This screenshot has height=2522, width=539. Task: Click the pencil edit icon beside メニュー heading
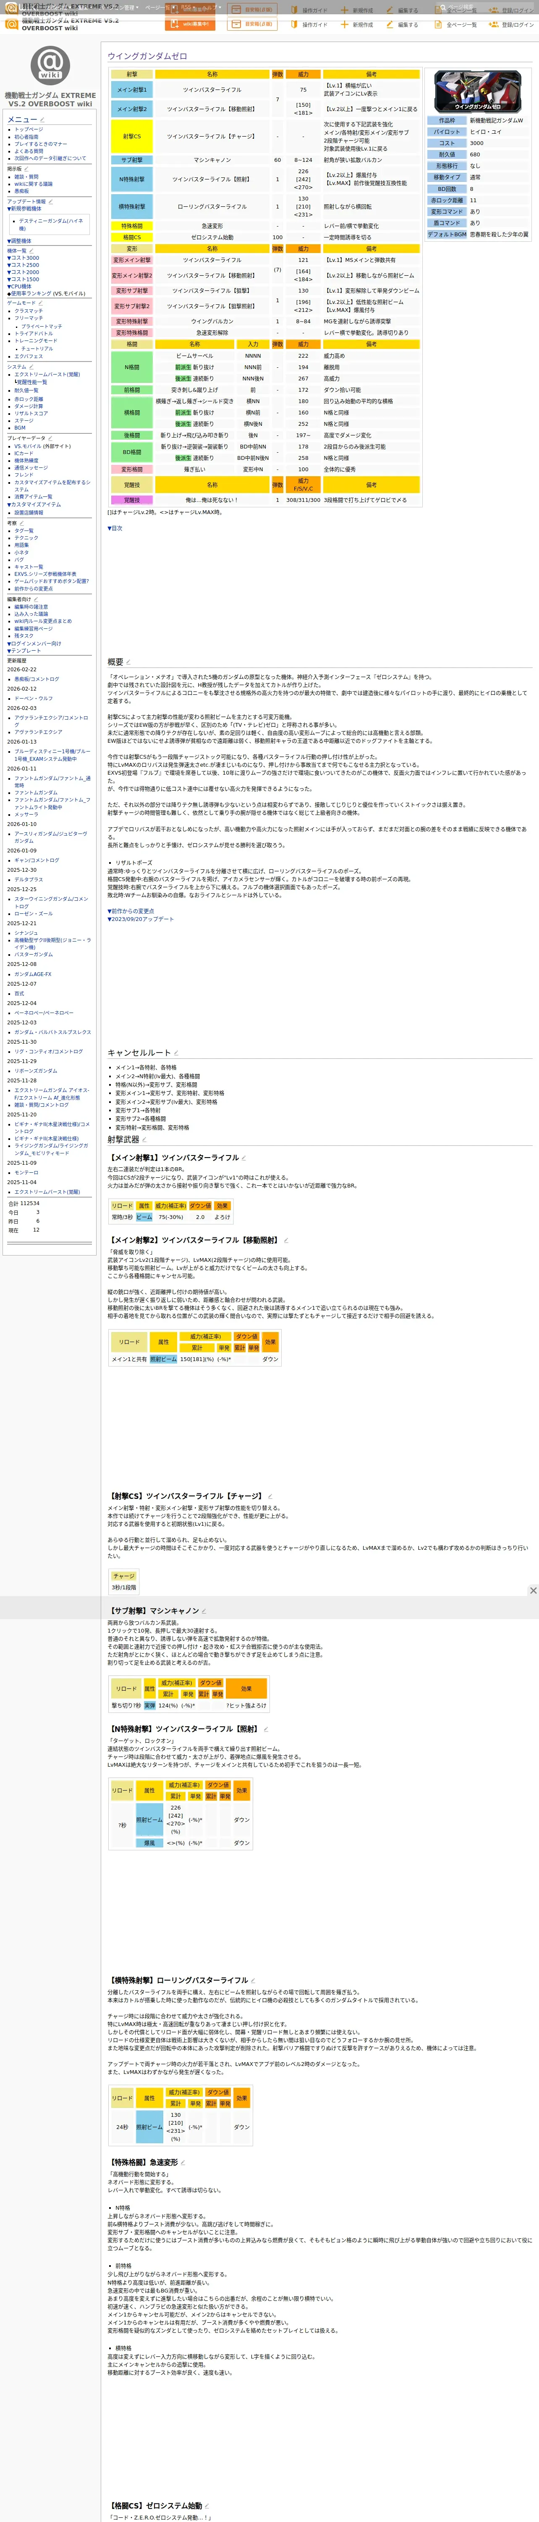[x=42, y=119]
